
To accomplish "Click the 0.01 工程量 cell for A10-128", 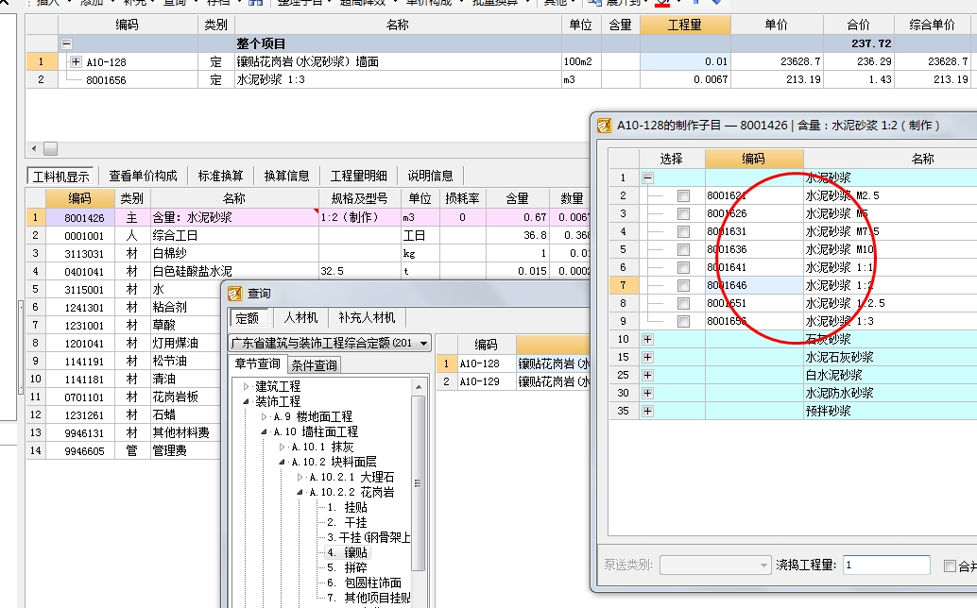I will coord(685,61).
